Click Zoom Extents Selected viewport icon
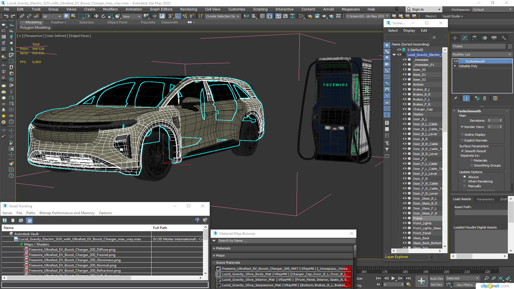 pos(501,278)
